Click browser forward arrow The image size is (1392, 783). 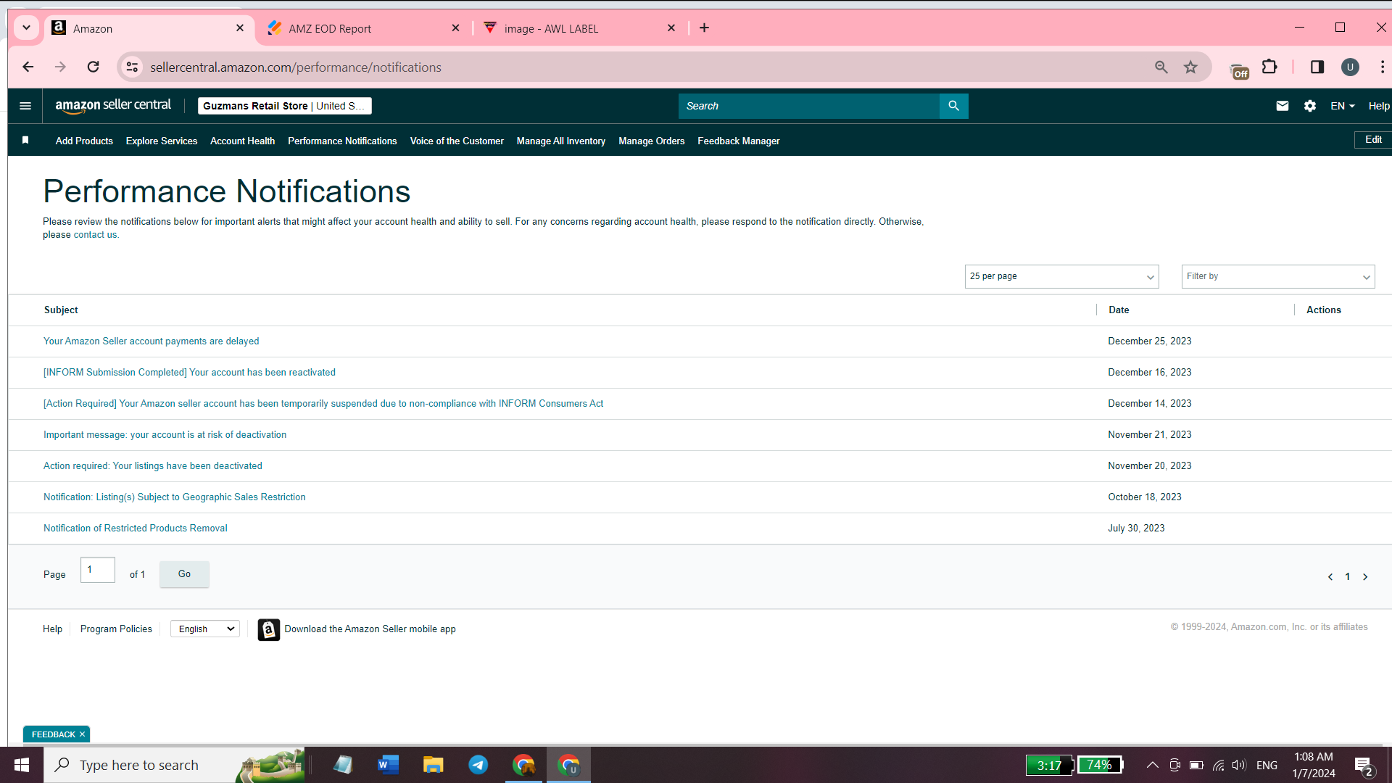pos(60,67)
